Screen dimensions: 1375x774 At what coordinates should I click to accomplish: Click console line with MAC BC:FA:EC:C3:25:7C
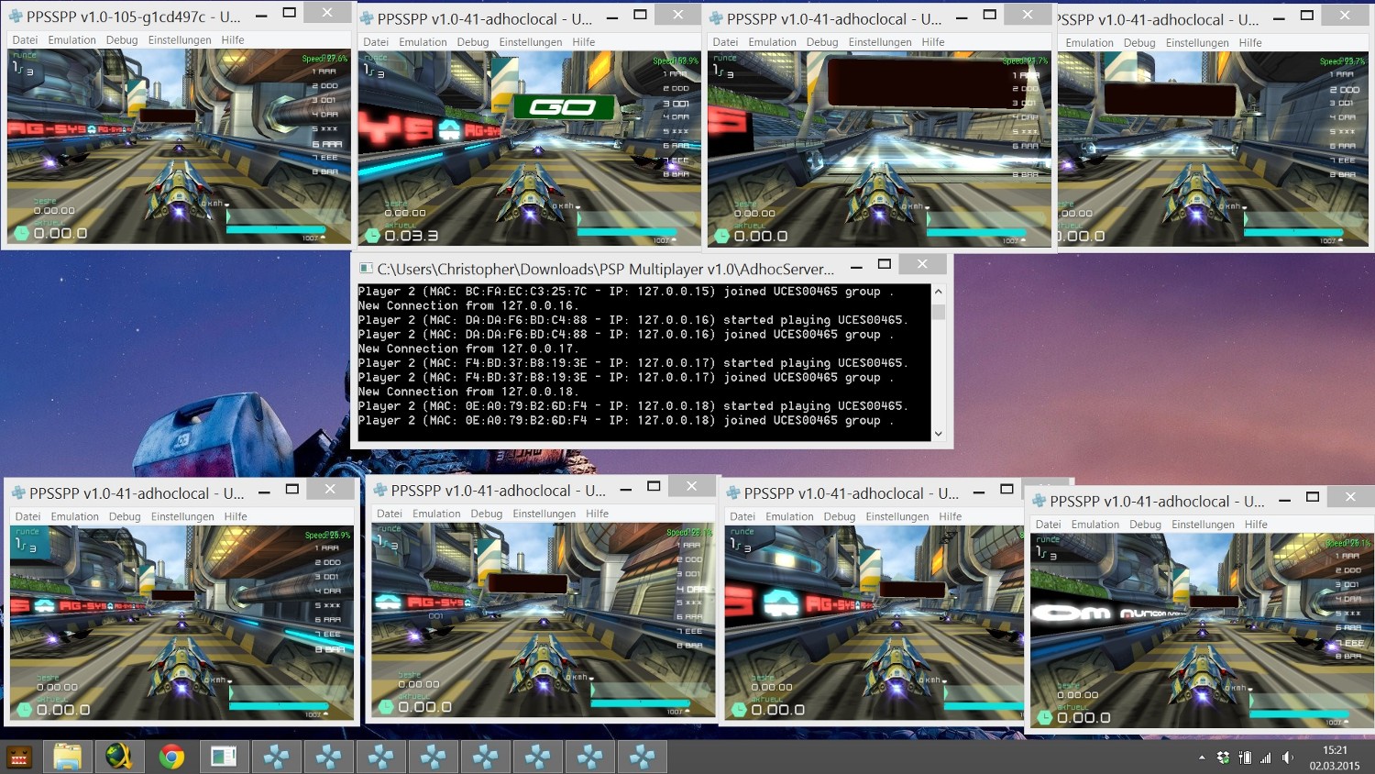[x=625, y=292]
